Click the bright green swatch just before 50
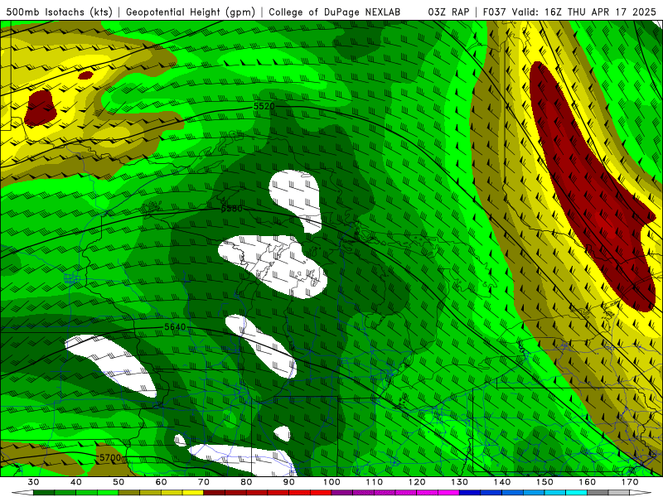This screenshot has width=663, height=497. tap(108, 493)
